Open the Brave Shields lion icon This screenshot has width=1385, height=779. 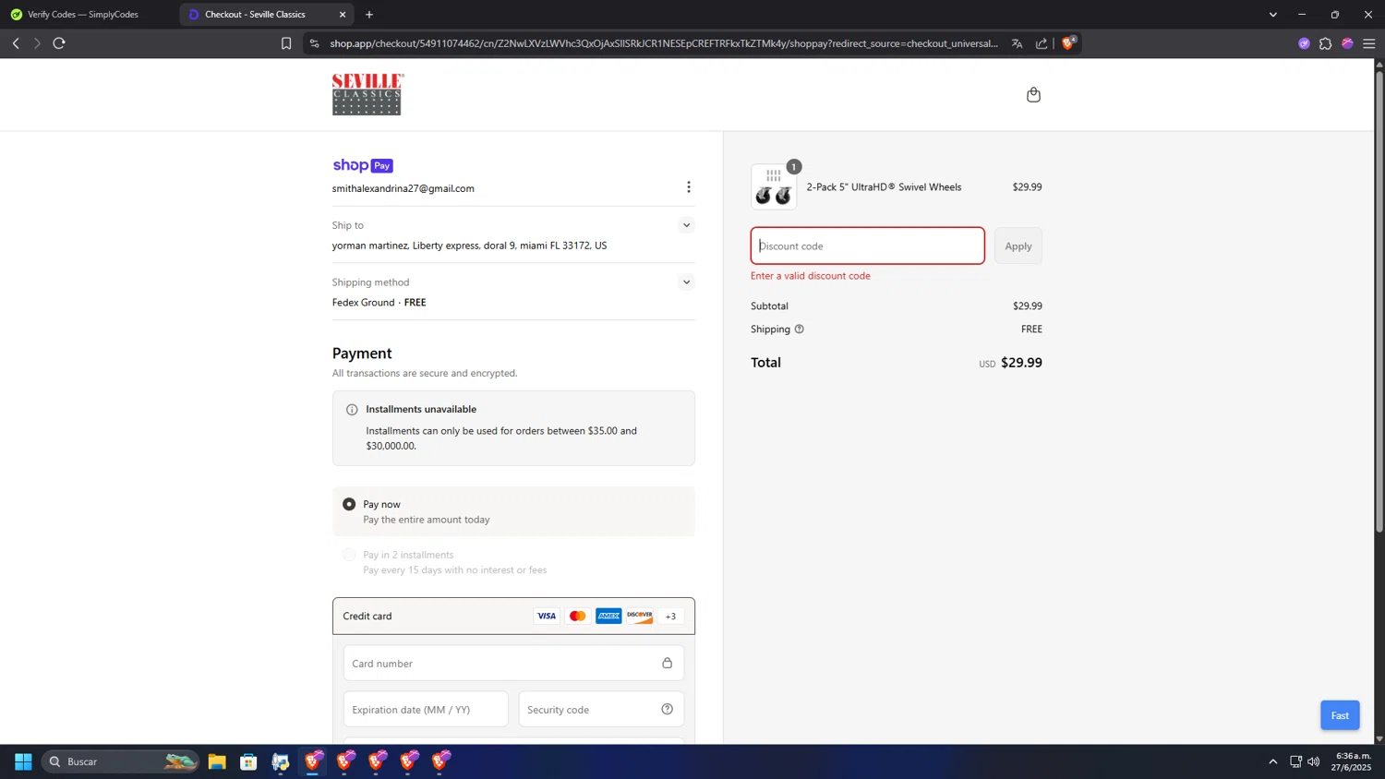(x=1068, y=42)
